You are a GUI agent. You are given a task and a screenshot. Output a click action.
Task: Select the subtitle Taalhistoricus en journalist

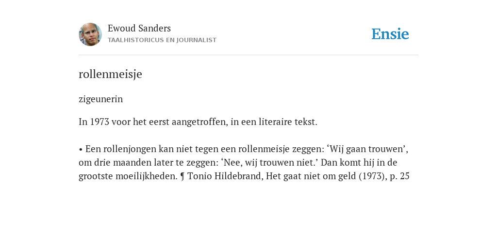(162, 40)
